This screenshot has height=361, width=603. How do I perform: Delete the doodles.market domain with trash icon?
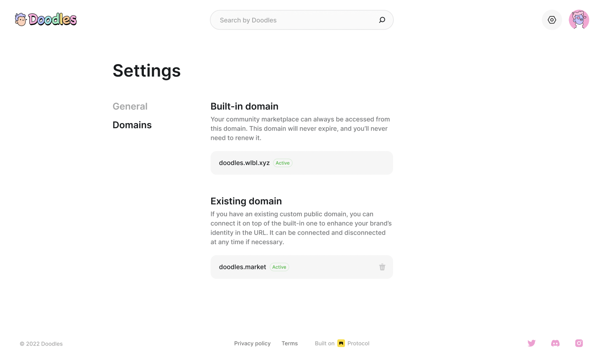382,267
